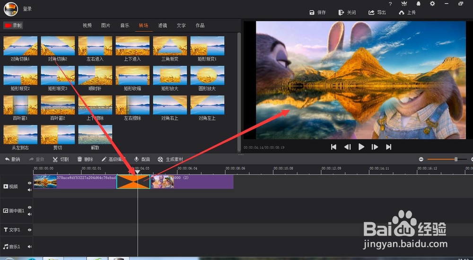Select the 上下进入 transition thumbnail
473x260 pixels.
click(132, 46)
